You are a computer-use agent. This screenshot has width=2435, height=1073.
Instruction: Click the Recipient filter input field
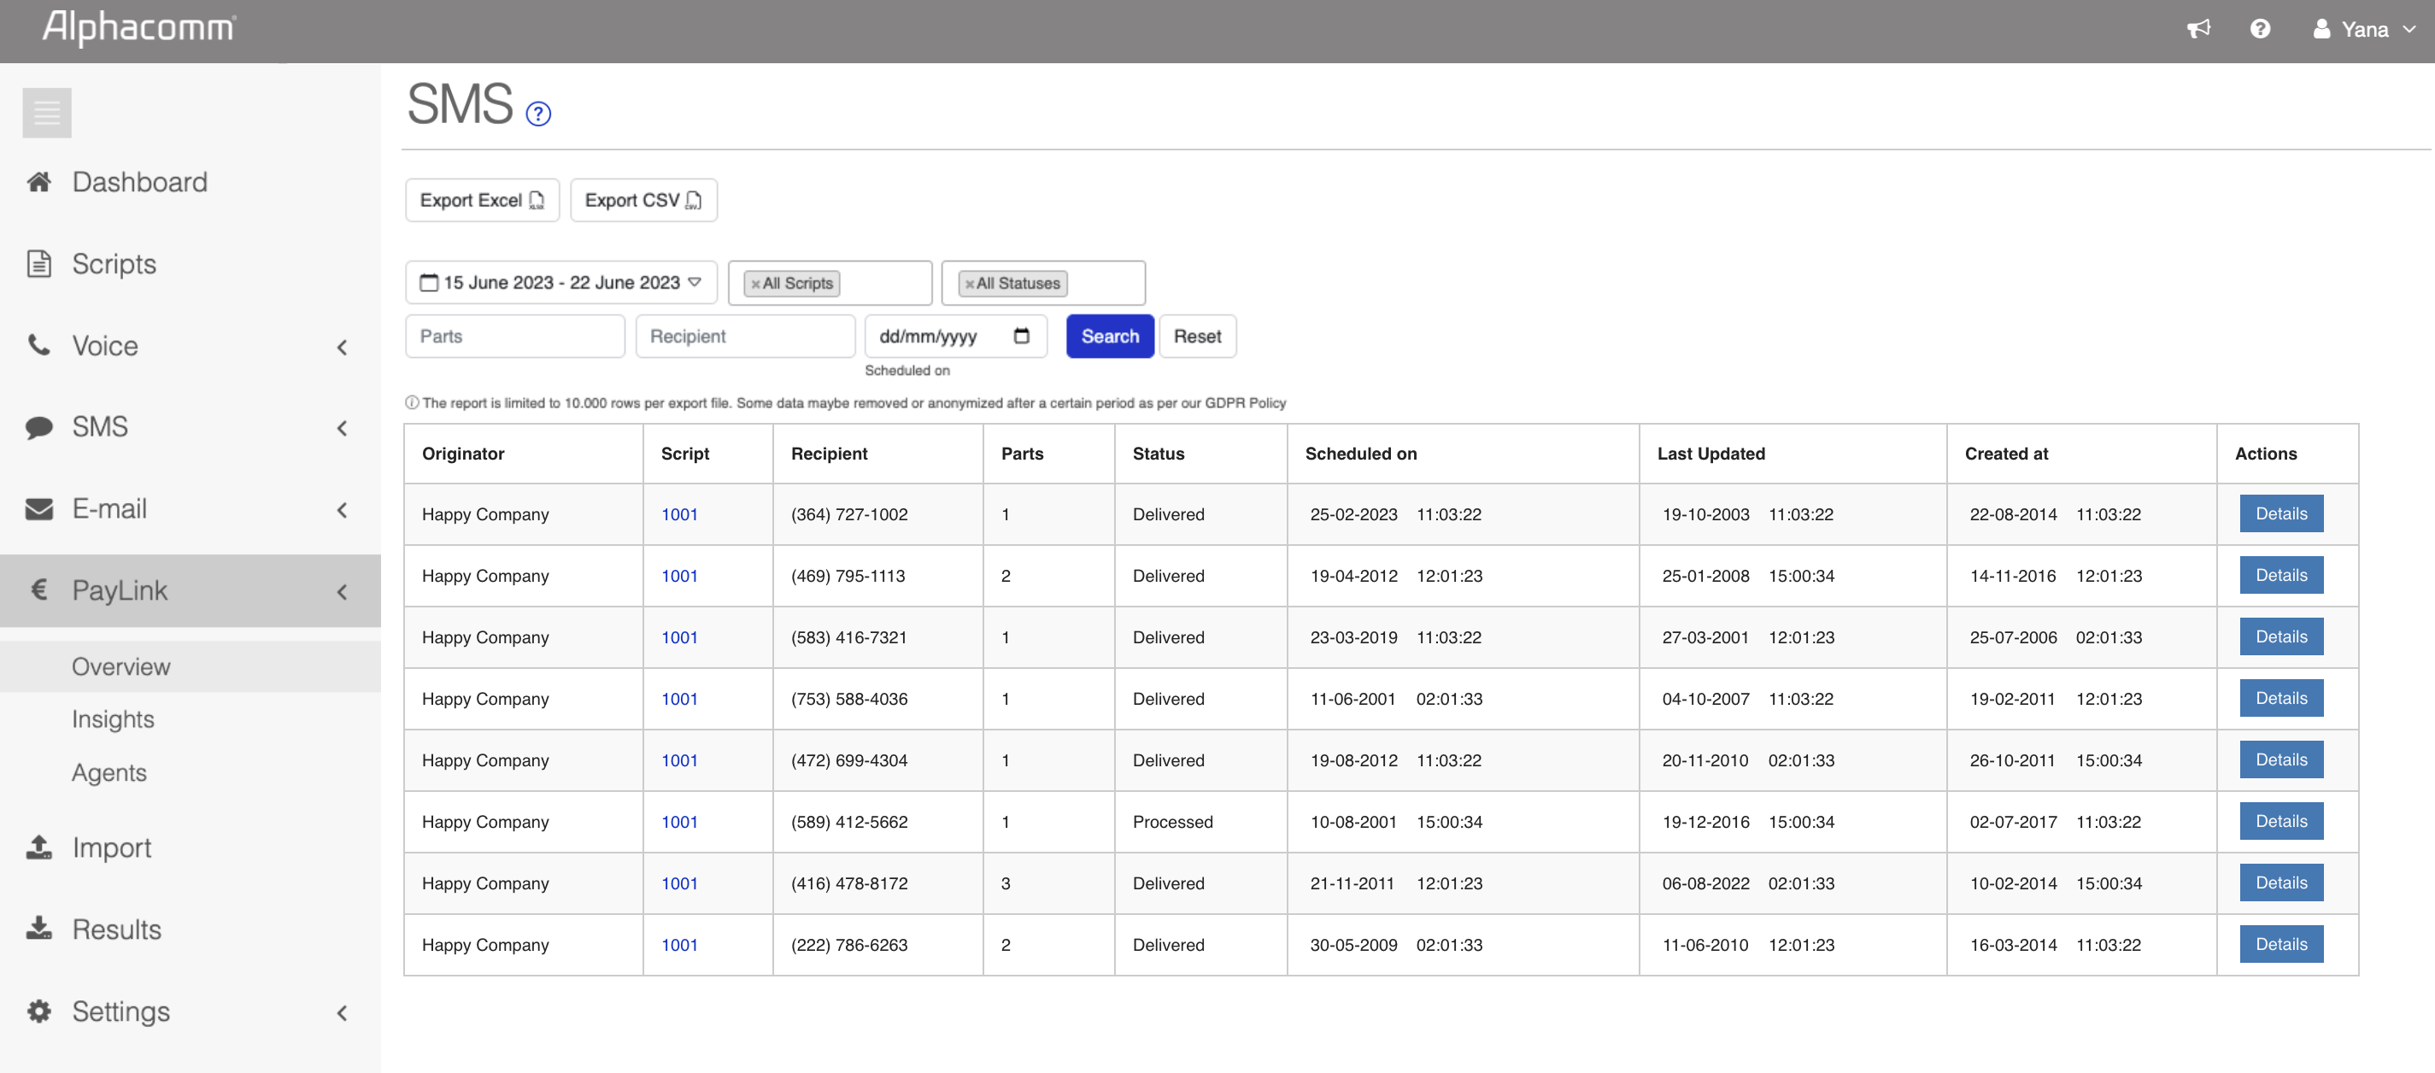(x=744, y=336)
